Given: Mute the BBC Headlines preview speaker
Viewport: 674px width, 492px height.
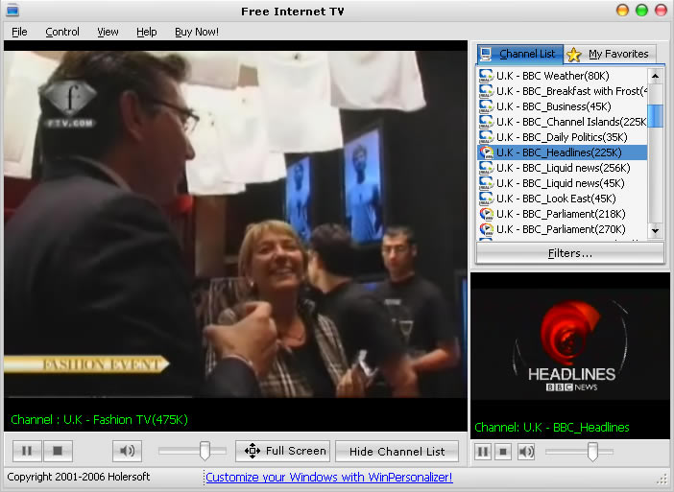Looking at the screenshot, I should click(526, 452).
